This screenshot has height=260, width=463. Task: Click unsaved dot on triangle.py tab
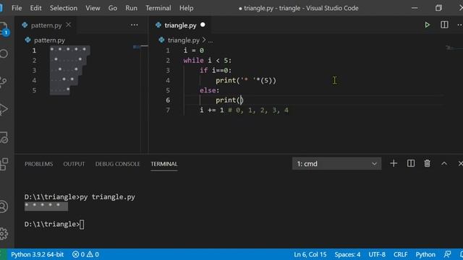203,25
